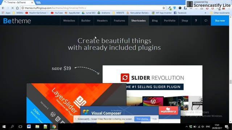Open a new tab button
Viewport: 232px width, 130px height.
tap(38, 3)
